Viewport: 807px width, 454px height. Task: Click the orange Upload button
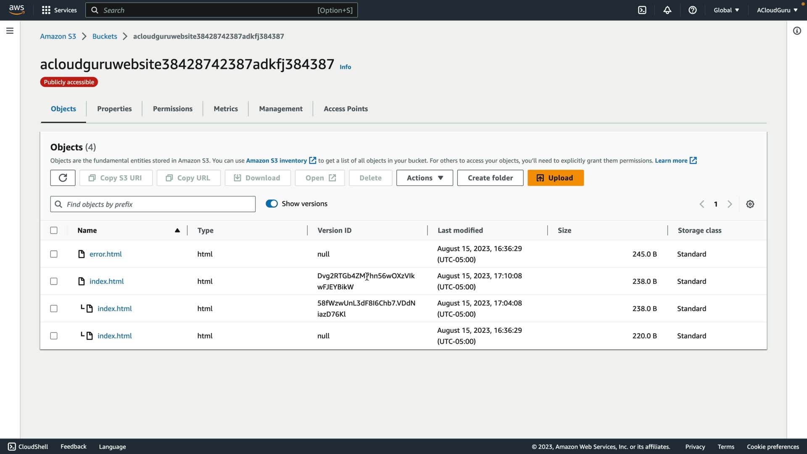tap(555, 178)
